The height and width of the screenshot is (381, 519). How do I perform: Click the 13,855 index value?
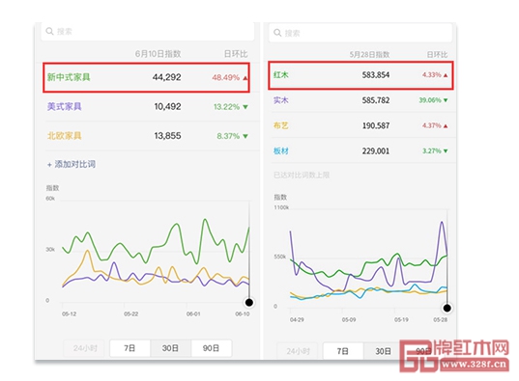[167, 136]
